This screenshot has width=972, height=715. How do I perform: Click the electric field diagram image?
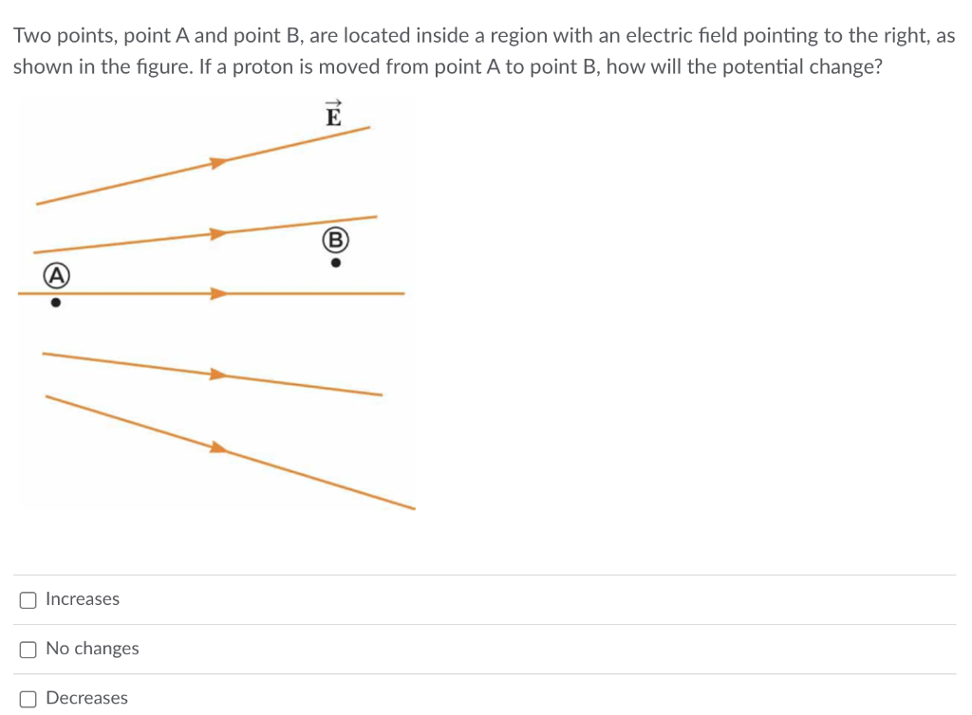click(218, 303)
